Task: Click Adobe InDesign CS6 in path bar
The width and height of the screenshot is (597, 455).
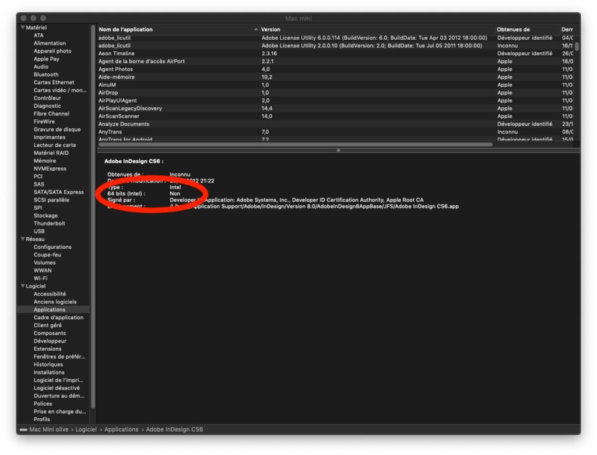Action: coord(174,429)
